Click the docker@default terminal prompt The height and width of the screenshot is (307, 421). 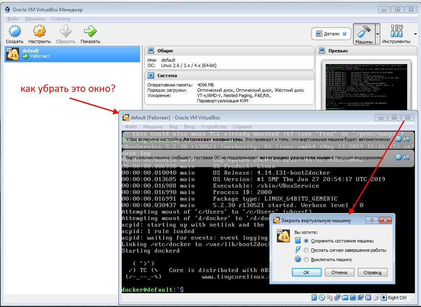click(153, 290)
